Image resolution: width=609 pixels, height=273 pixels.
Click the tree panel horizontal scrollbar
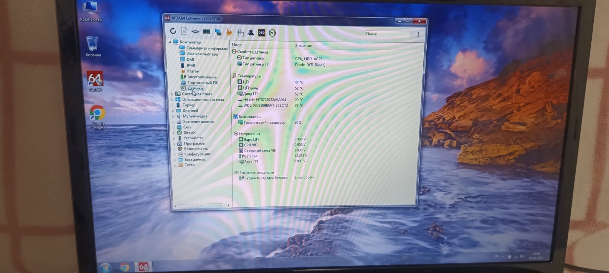pos(200,206)
